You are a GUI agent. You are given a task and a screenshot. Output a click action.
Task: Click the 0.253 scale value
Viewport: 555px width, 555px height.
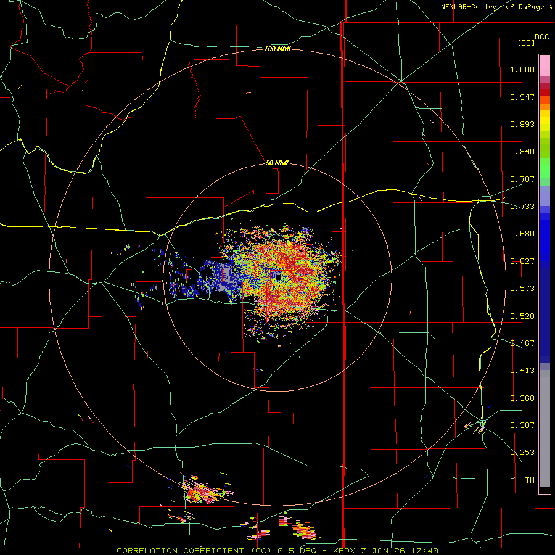[x=522, y=453]
